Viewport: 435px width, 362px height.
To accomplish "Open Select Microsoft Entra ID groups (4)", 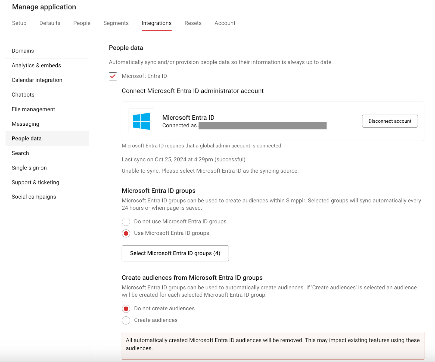I will point(175,253).
